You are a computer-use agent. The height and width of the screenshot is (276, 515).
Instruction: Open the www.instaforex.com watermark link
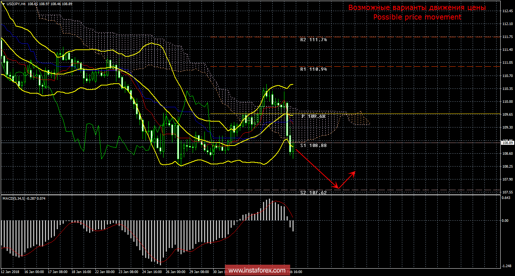tap(257, 270)
